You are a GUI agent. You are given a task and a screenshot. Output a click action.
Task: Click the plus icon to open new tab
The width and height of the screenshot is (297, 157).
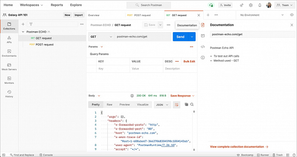208,15
